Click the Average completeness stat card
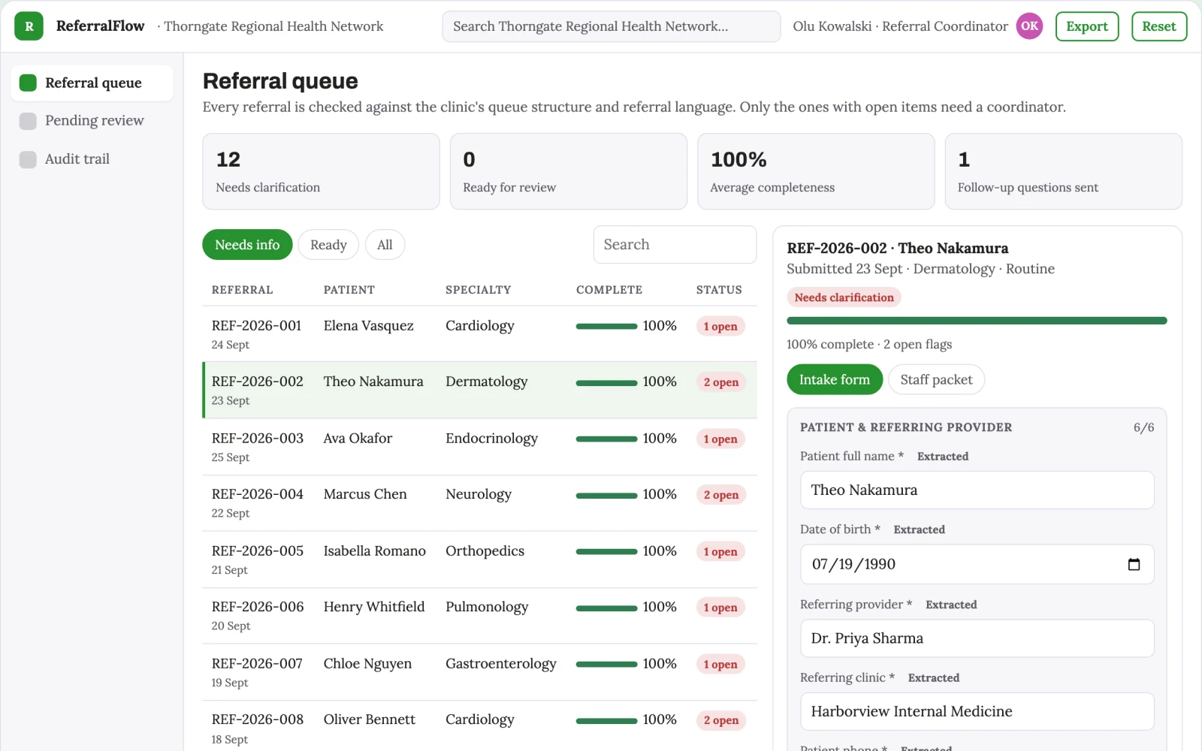The height and width of the screenshot is (751, 1202). coord(816,171)
